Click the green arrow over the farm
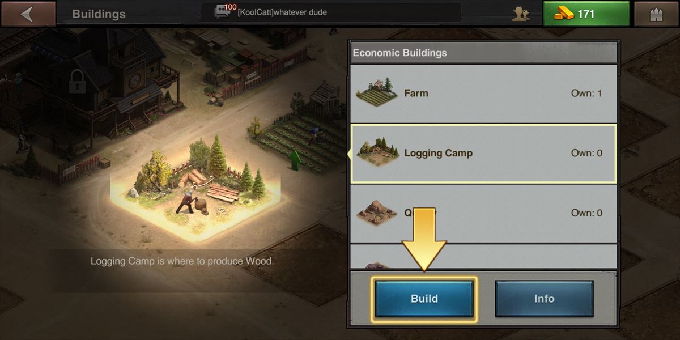 [295, 159]
